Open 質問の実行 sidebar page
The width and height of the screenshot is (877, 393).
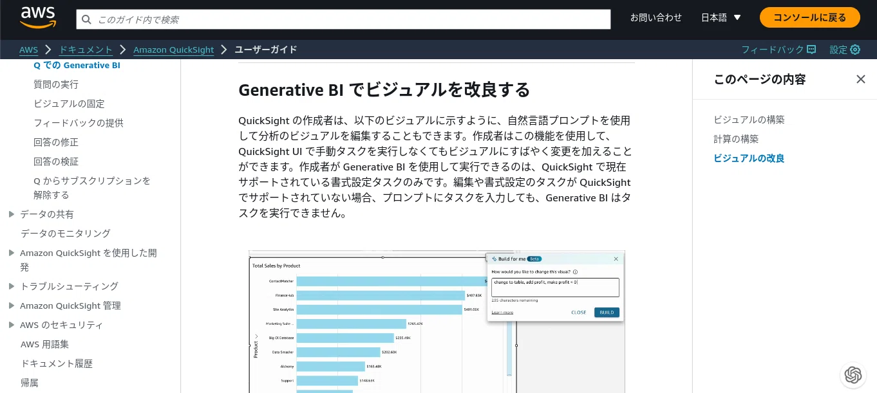(56, 84)
